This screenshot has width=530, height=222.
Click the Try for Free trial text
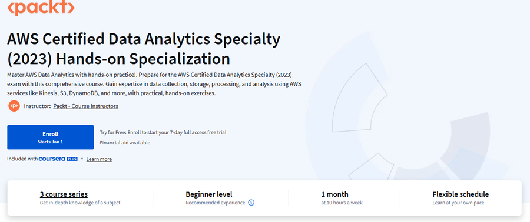[x=163, y=132]
